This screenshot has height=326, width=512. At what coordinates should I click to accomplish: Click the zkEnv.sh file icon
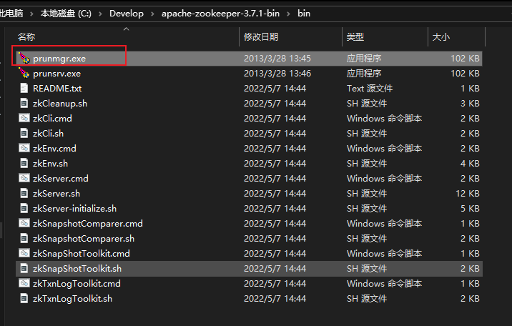pos(24,163)
